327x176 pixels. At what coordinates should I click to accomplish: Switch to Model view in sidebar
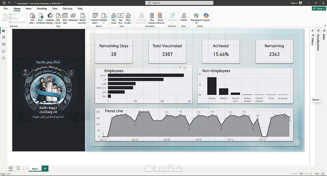click(4, 44)
